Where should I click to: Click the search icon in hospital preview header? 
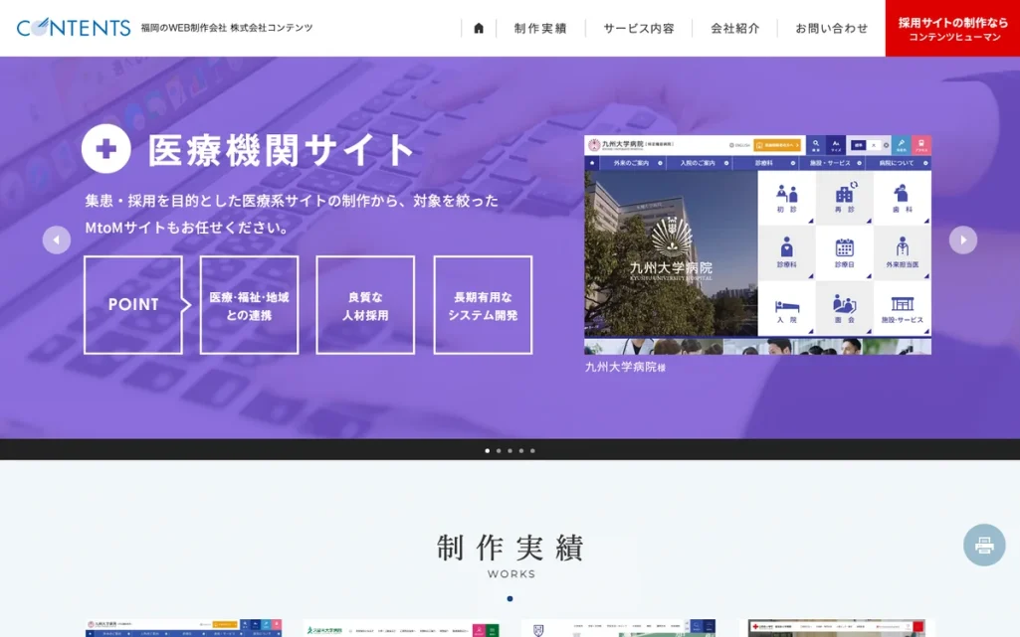tap(816, 145)
